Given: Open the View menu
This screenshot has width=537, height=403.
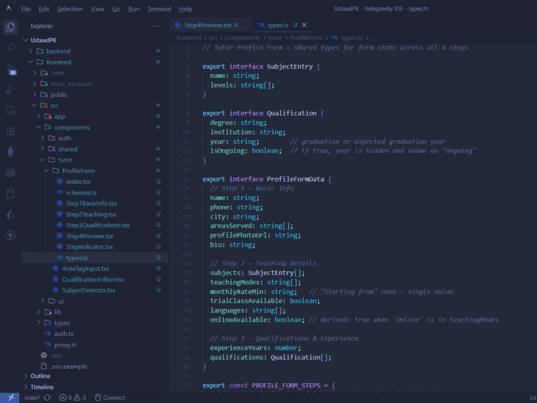Looking at the screenshot, I should [98, 9].
